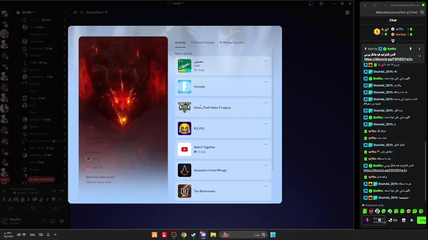Viewport: 428px width, 240px height.
Task: Open Google Chrome from the taskbar
Action: click(184, 235)
